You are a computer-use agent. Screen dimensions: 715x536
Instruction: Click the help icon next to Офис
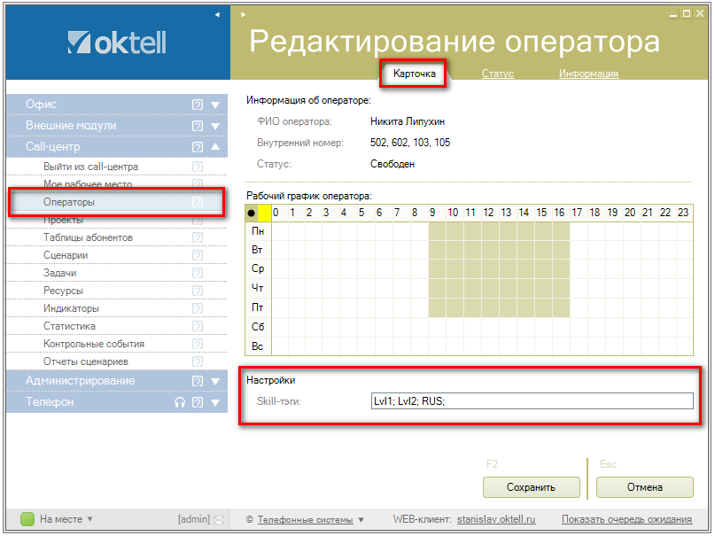tap(198, 105)
